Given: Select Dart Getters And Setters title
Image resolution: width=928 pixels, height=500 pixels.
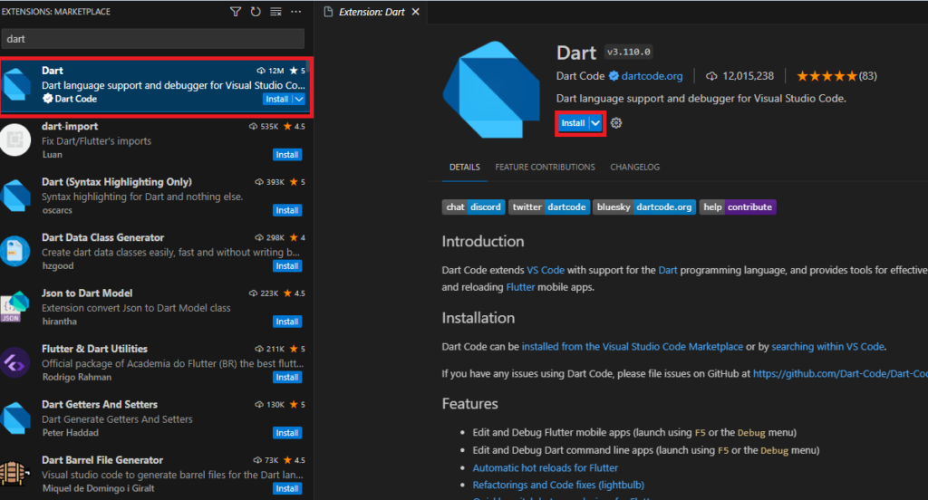Looking at the screenshot, I should 100,404.
